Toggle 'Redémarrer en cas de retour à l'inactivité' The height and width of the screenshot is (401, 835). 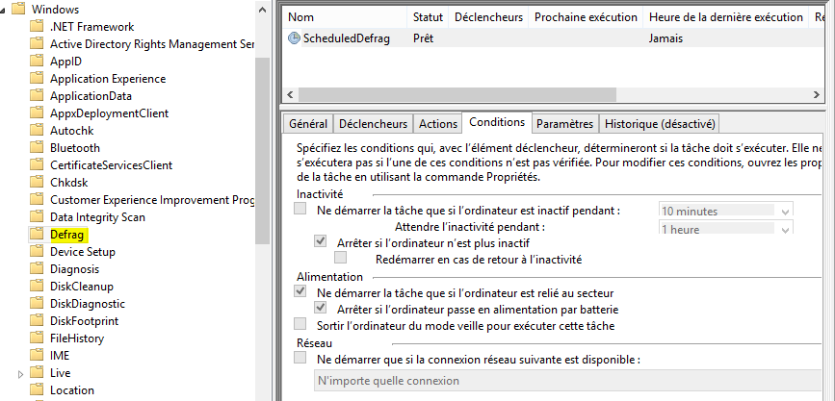pos(340,258)
